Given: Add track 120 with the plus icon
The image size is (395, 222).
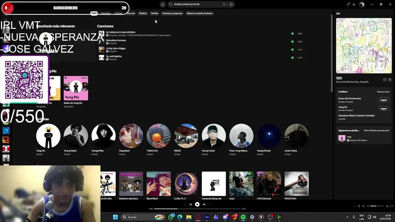Looking at the screenshot, I should click(390, 80).
